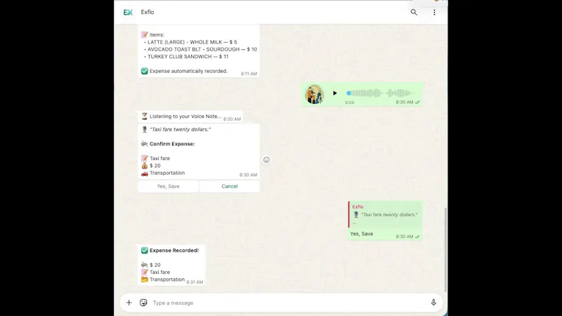Select the 'Taxi fare twenty dollars.' transcript text
The height and width of the screenshot is (316, 562).
pyautogui.click(x=181, y=129)
